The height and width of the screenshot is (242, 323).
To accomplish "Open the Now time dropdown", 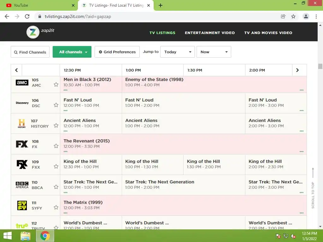I will pos(214,52).
